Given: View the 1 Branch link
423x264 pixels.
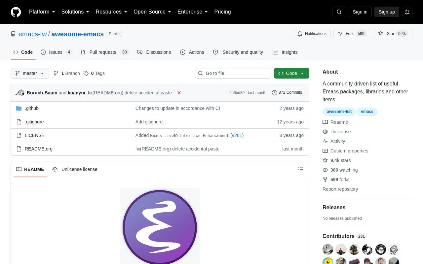Looking at the screenshot, I should click(67, 73).
